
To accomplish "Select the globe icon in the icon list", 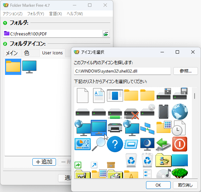I will [x=180, y=112].
